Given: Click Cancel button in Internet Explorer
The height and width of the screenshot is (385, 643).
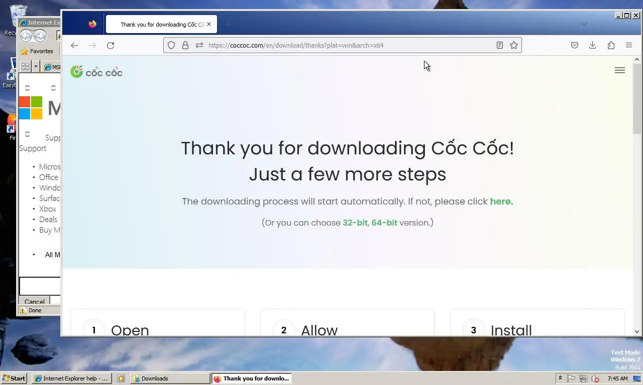Looking at the screenshot, I should pos(35,301).
